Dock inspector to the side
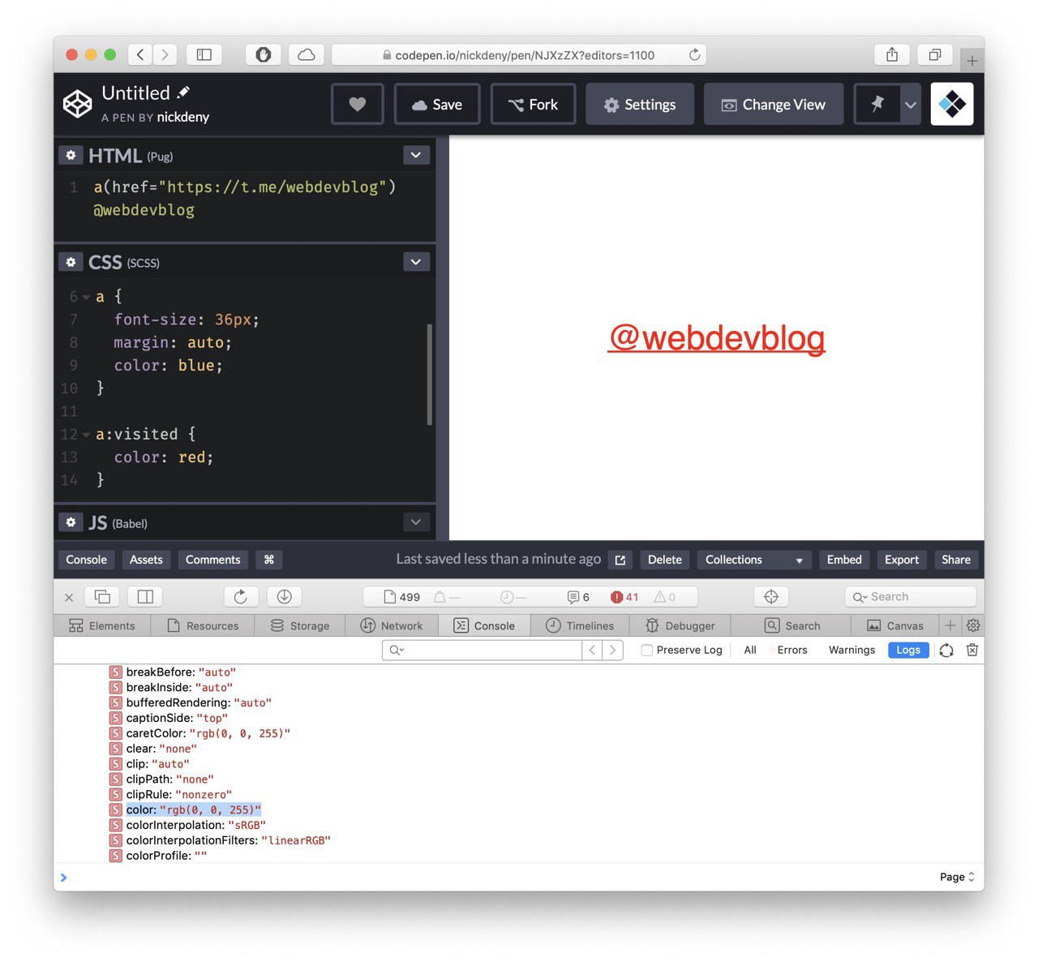Screen dimensions: 1038x962 tap(146, 597)
